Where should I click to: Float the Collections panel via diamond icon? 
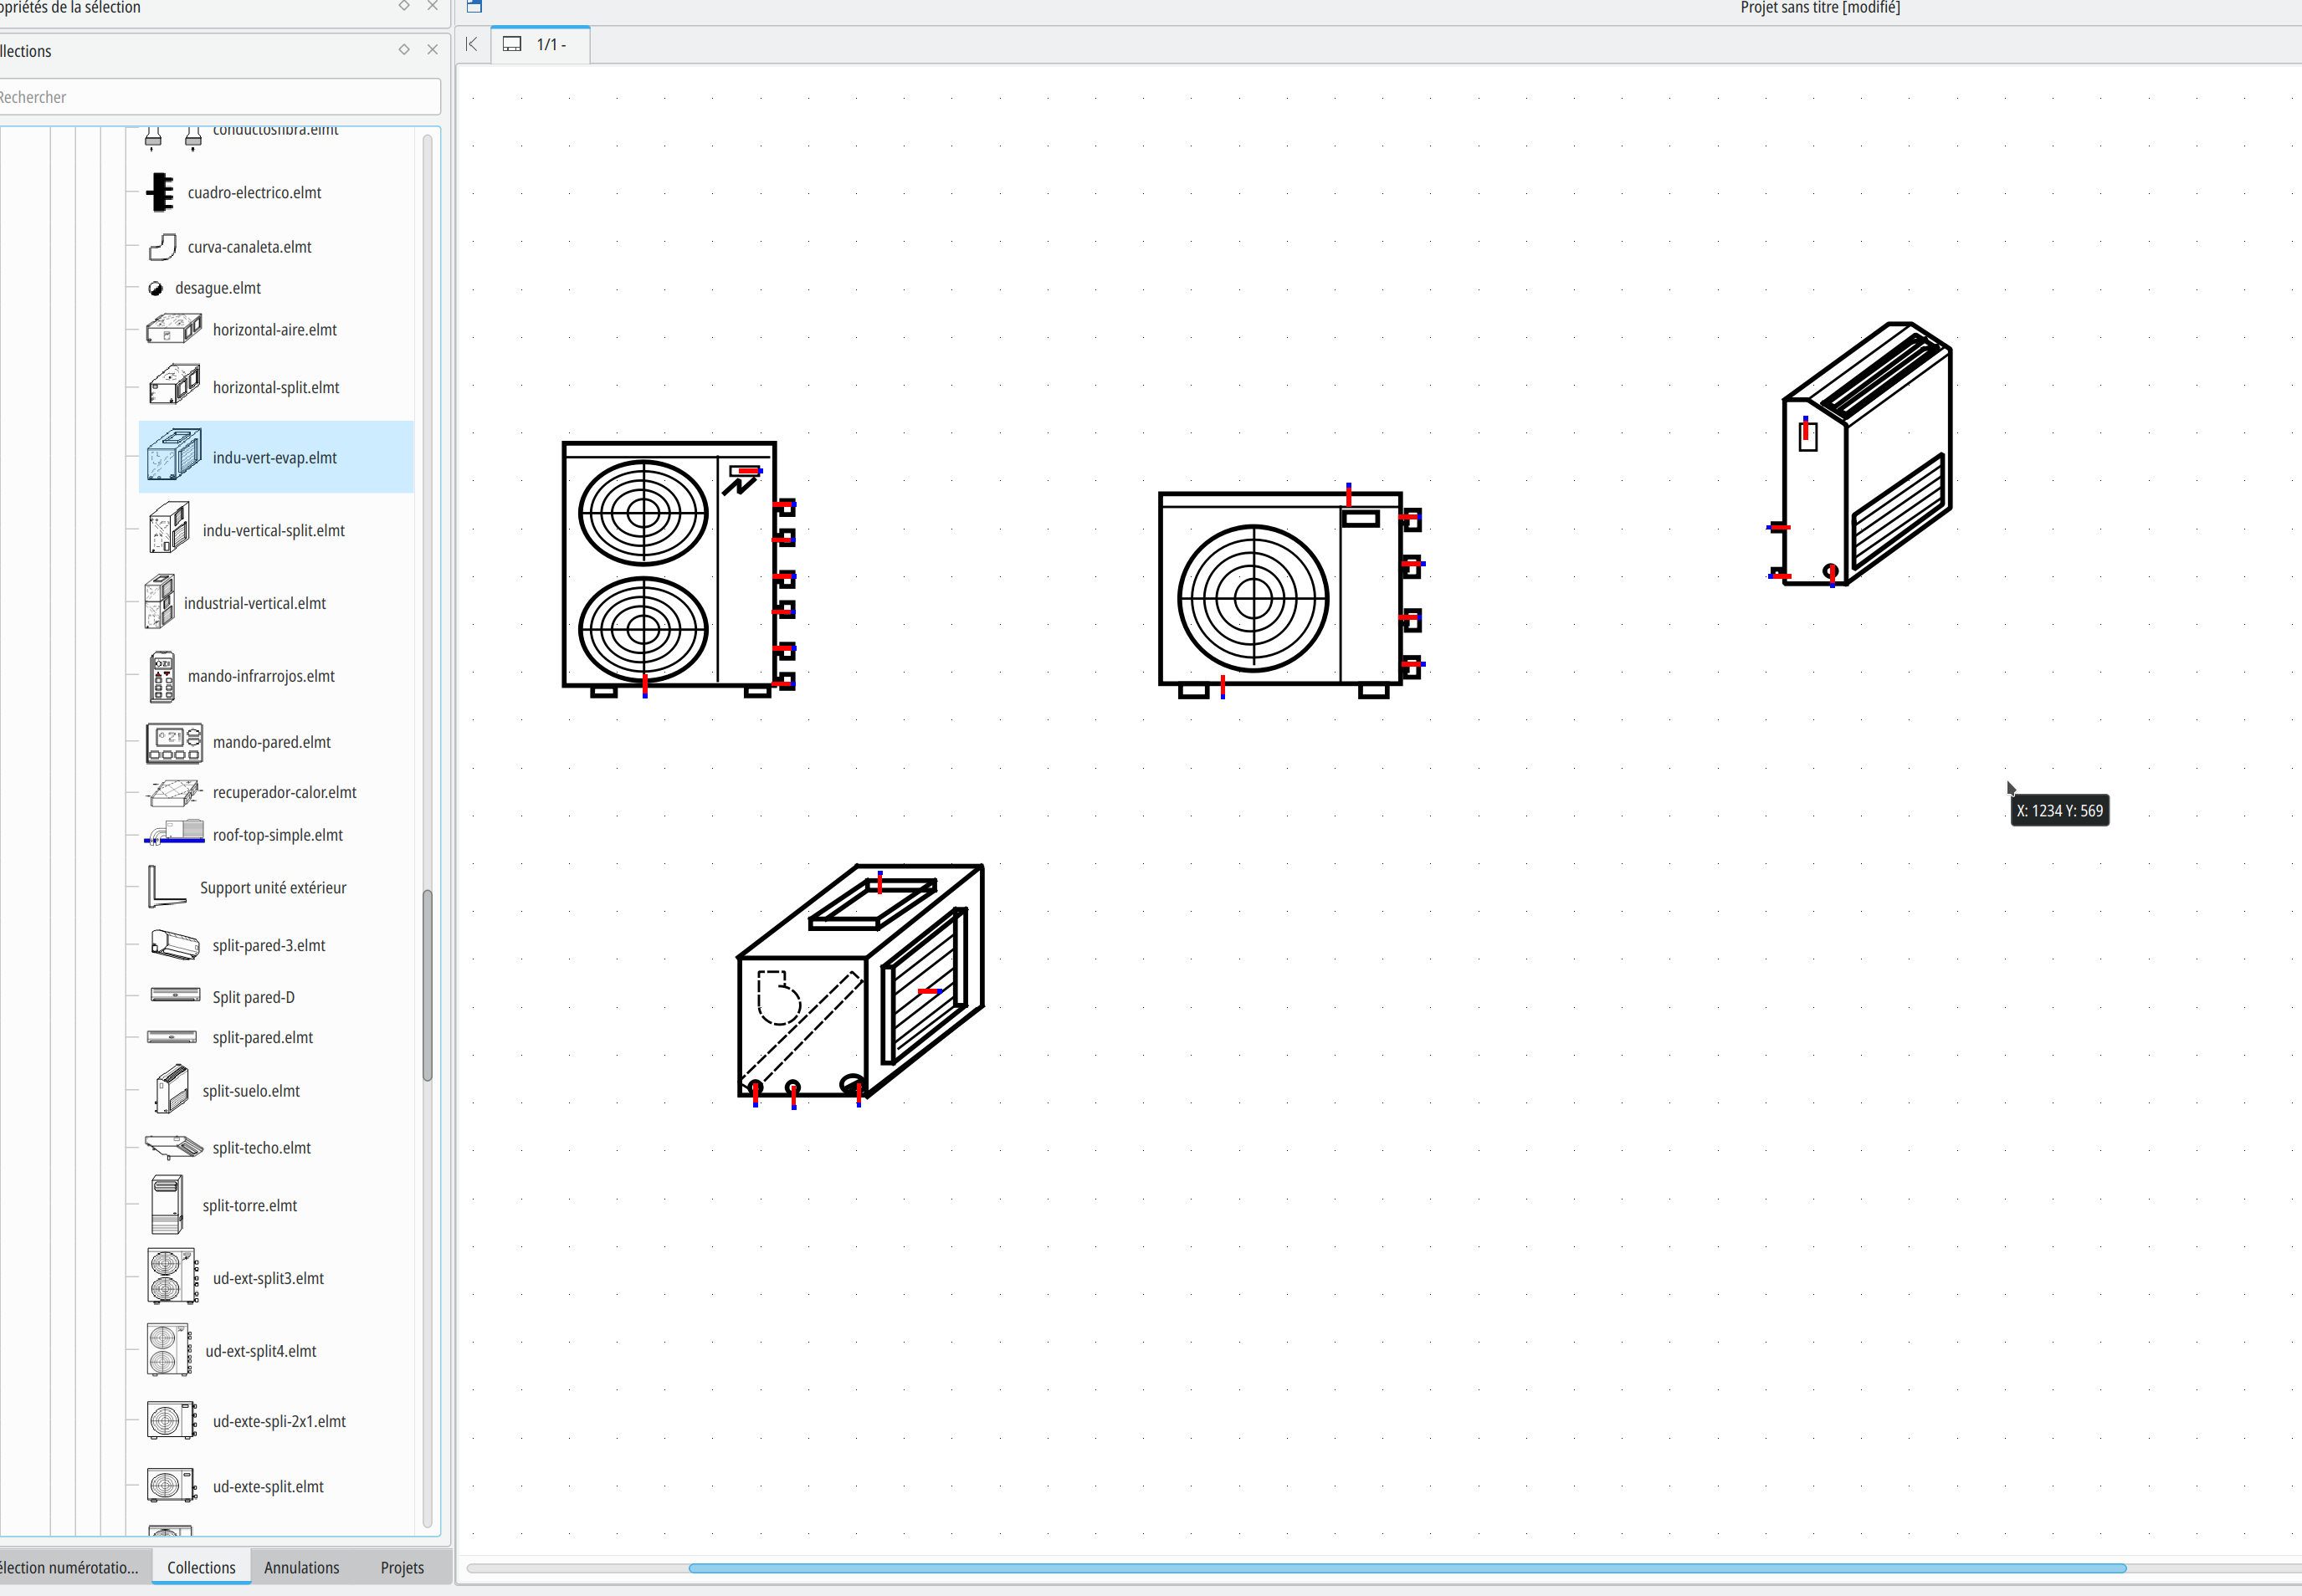(404, 49)
